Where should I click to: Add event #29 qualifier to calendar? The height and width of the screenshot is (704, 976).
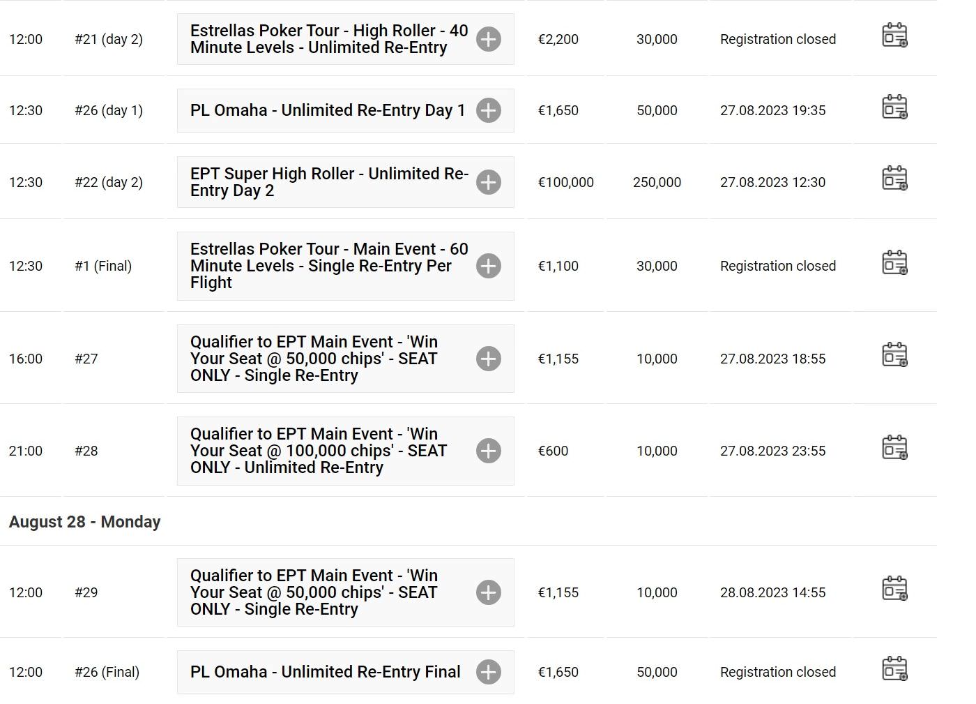[x=894, y=589]
